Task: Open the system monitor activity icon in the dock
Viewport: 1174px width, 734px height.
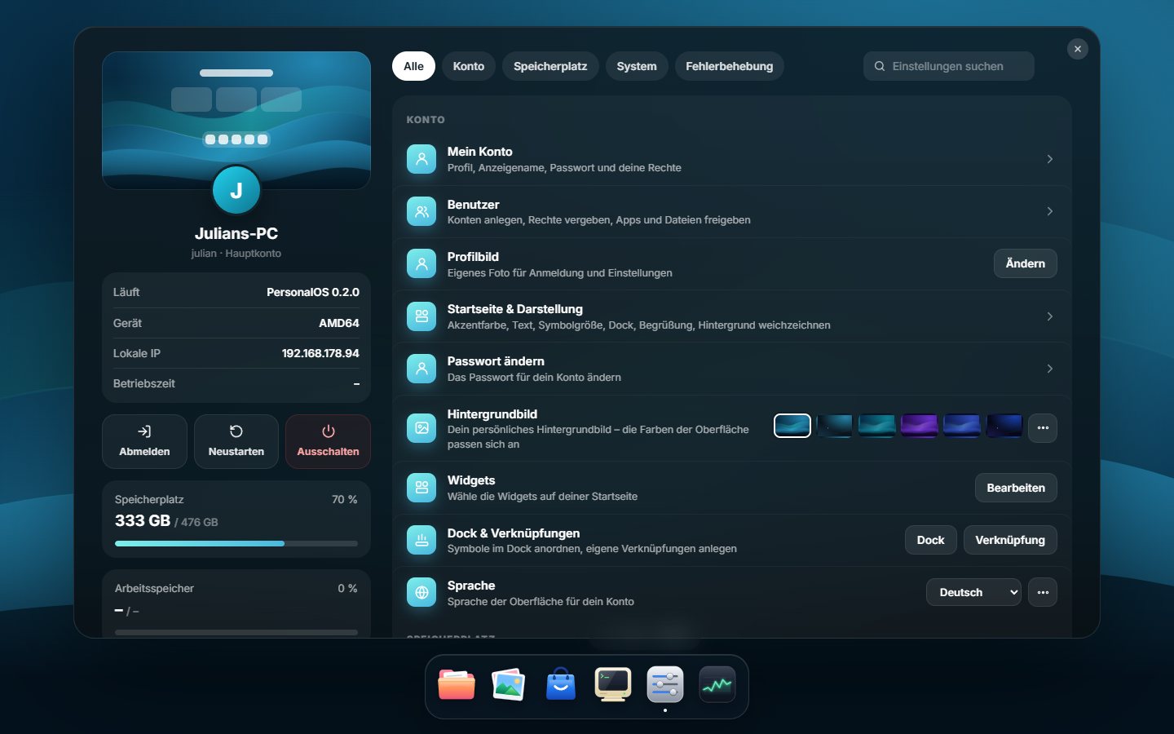Action: click(717, 685)
